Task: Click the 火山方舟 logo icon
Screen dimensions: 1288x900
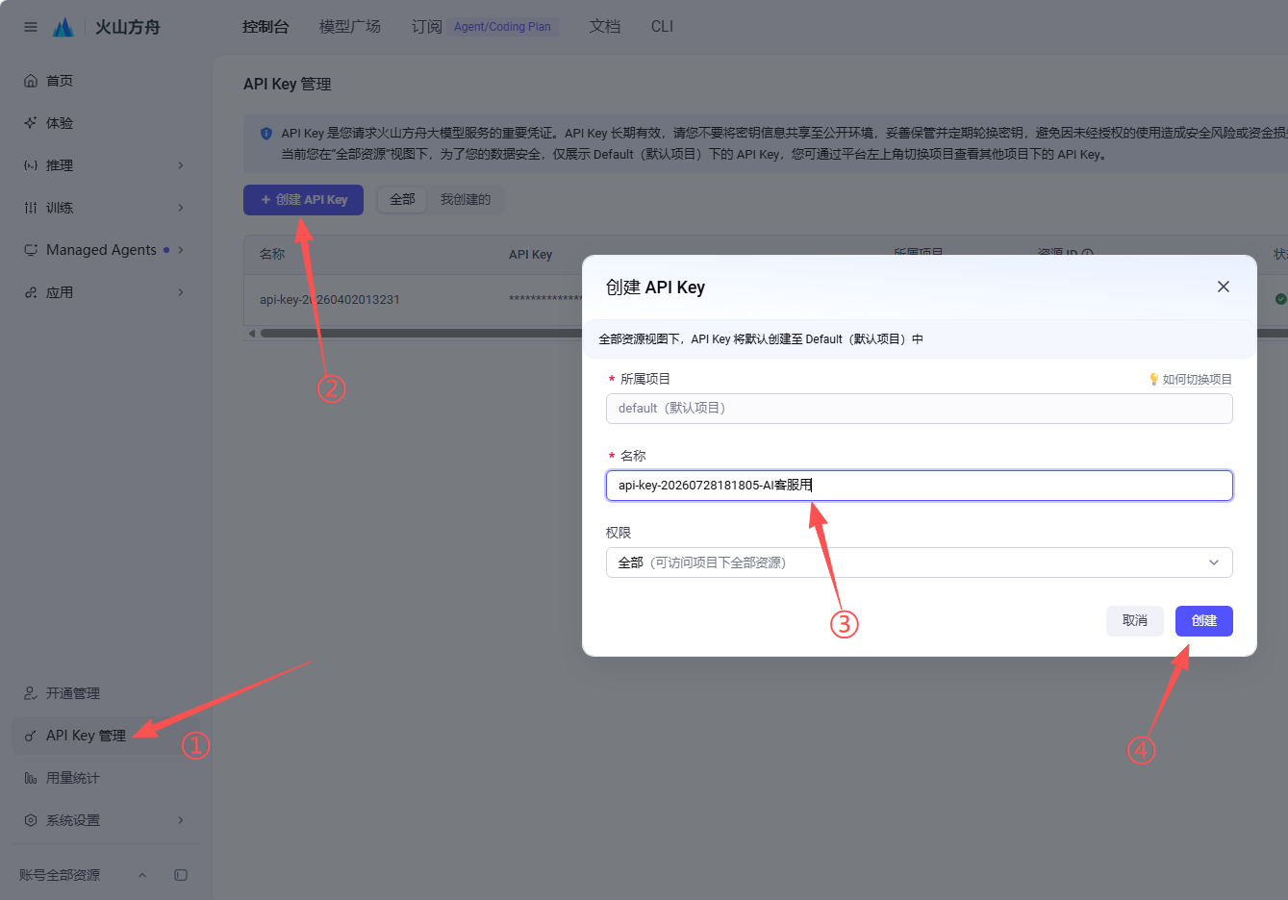Action: click(63, 27)
